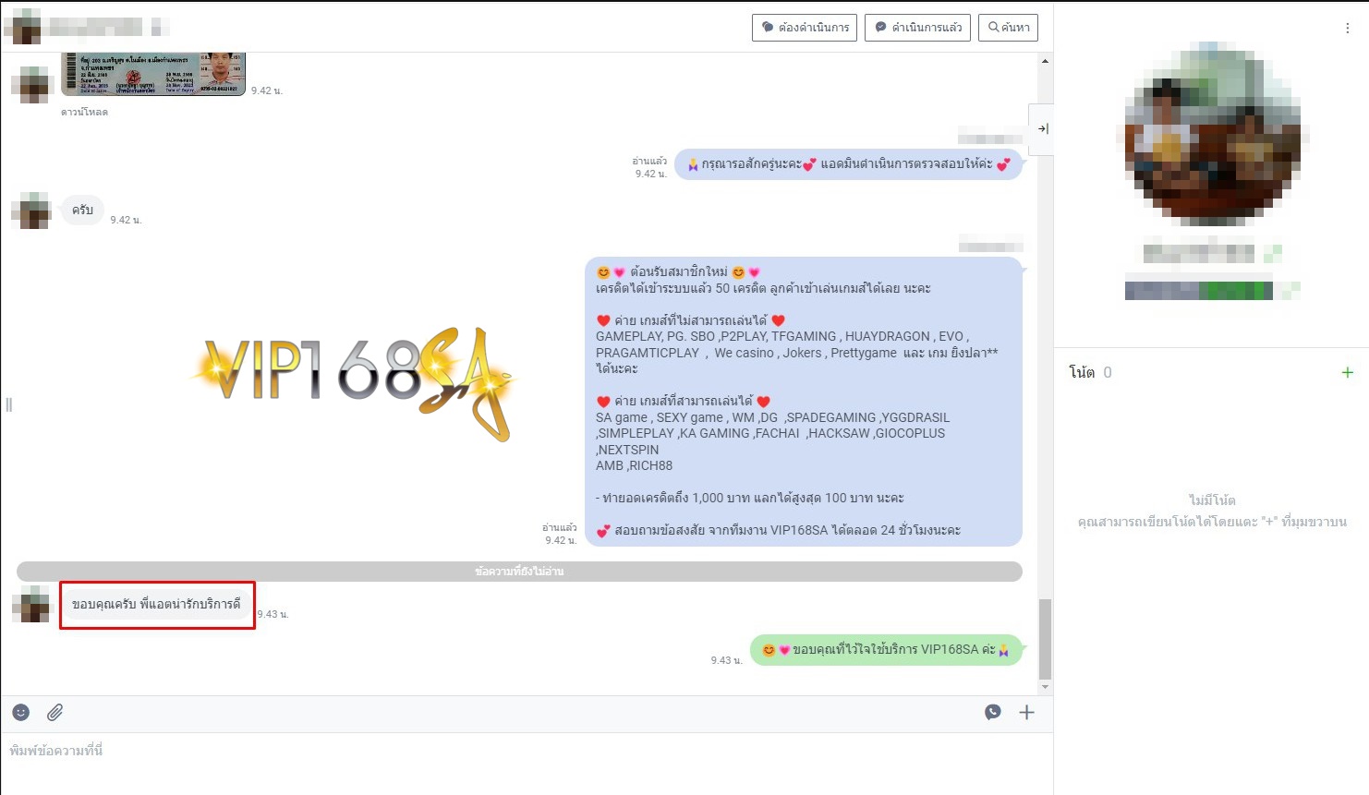The height and width of the screenshot is (795, 1369).
Task: Mark chat as ต้องดำเนินการ
Action: [x=805, y=28]
